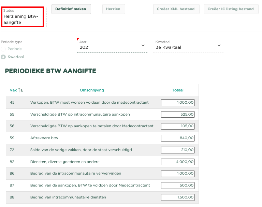Image resolution: width=262 pixels, height=207 pixels.
Task: Click the Definitief maken button
Action: click(x=71, y=9)
